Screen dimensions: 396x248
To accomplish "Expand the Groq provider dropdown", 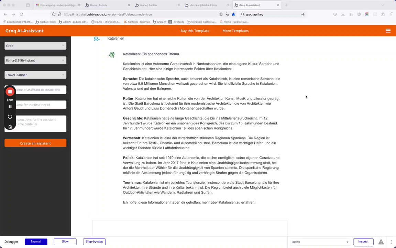I will click(35, 46).
